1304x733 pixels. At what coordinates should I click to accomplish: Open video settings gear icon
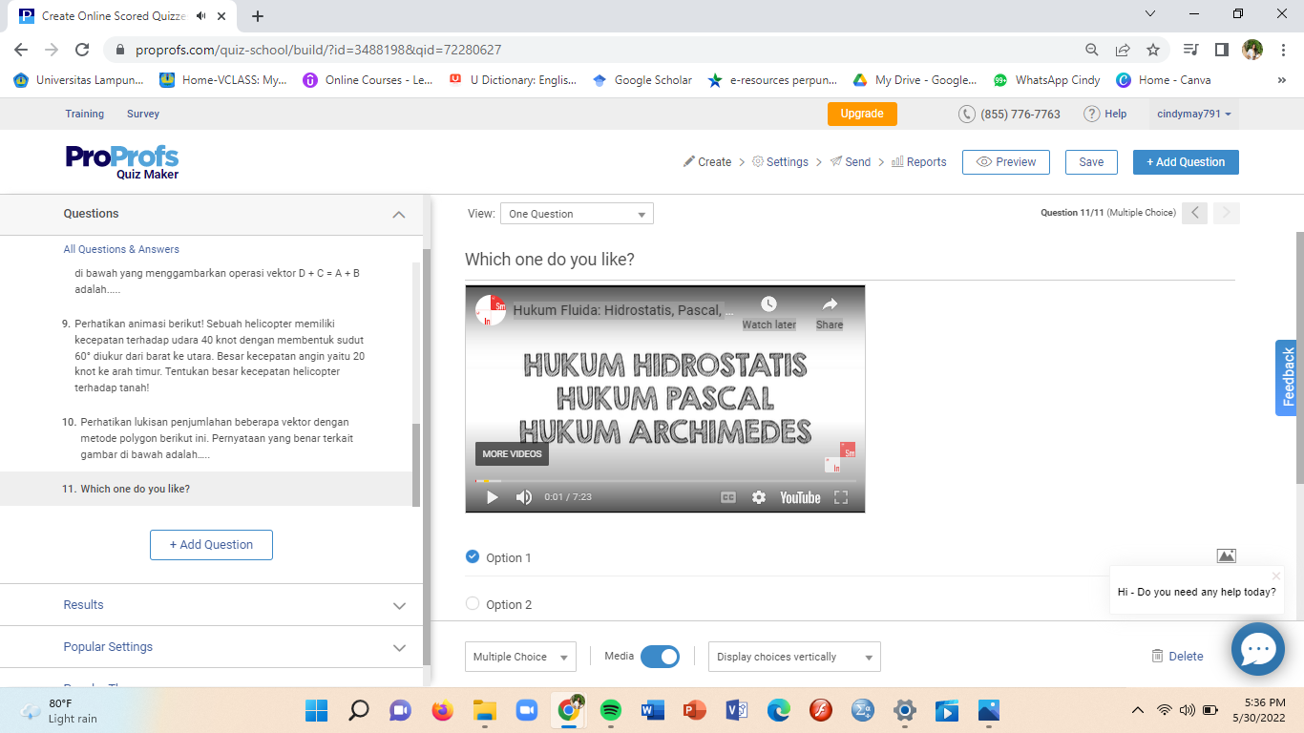pos(759,497)
